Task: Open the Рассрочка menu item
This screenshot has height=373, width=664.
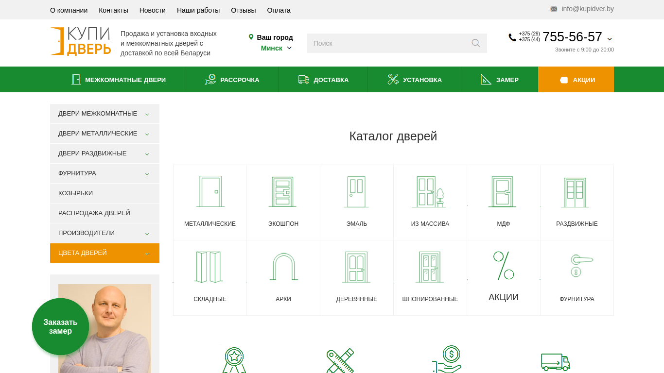Action: (x=232, y=80)
